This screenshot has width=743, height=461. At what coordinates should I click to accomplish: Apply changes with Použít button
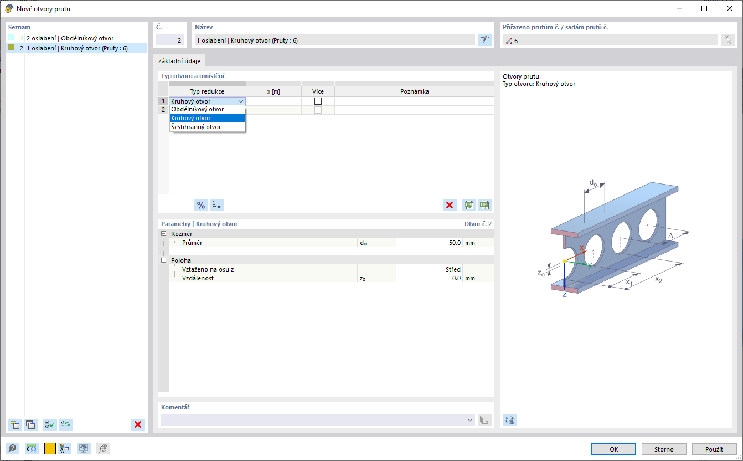[x=714, y=449]
